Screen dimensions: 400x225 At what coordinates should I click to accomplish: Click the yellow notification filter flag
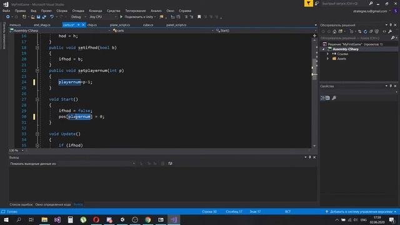[x=308, y=3]
